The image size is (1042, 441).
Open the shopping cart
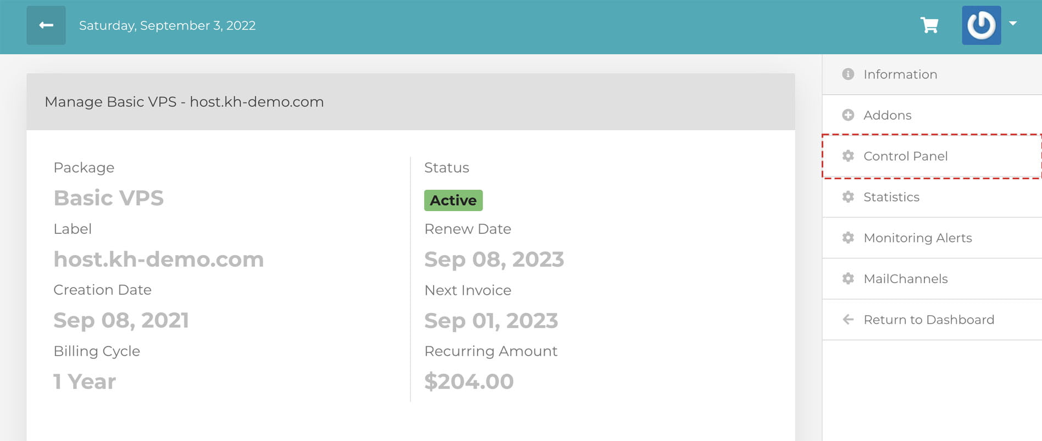pyautogui.click(x=929, y=25)
